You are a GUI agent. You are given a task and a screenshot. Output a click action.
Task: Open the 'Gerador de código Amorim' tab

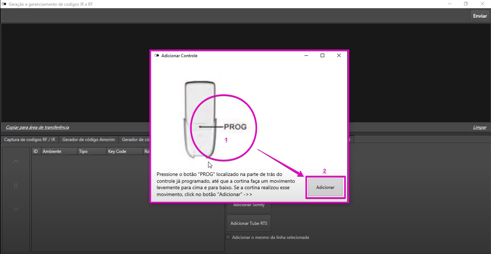click(x=88, y=140)
